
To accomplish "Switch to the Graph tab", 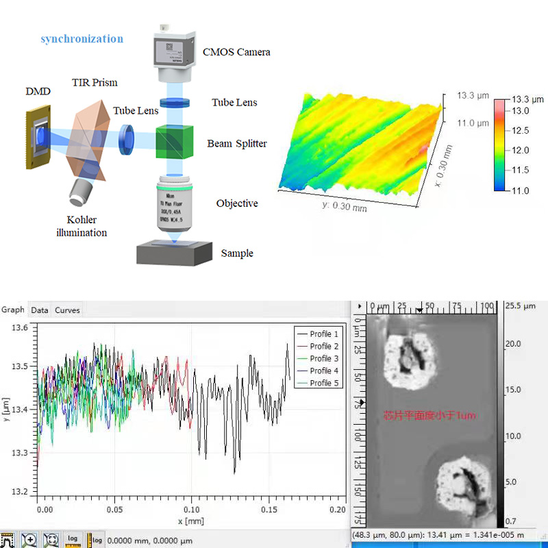I will click(x=13, y=310).
